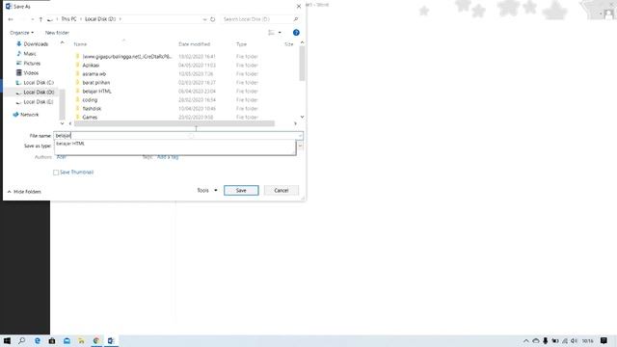617x347 pixels.
Task: Create a New folder
Action: [57, 33]
